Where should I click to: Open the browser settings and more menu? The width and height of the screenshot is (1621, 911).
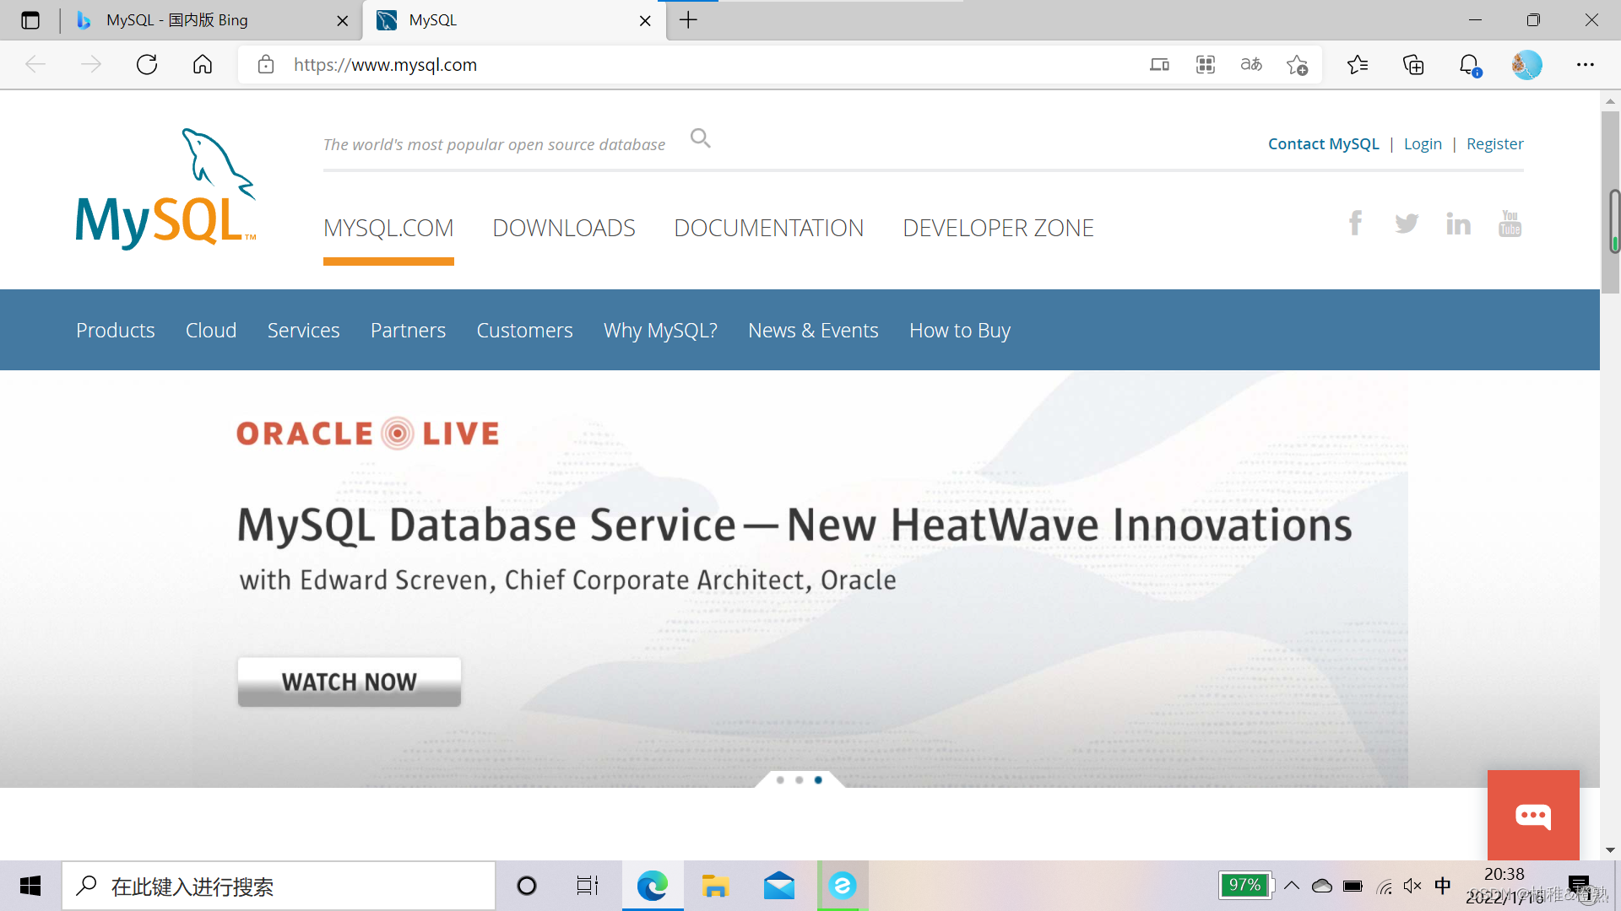[1586, 65]
